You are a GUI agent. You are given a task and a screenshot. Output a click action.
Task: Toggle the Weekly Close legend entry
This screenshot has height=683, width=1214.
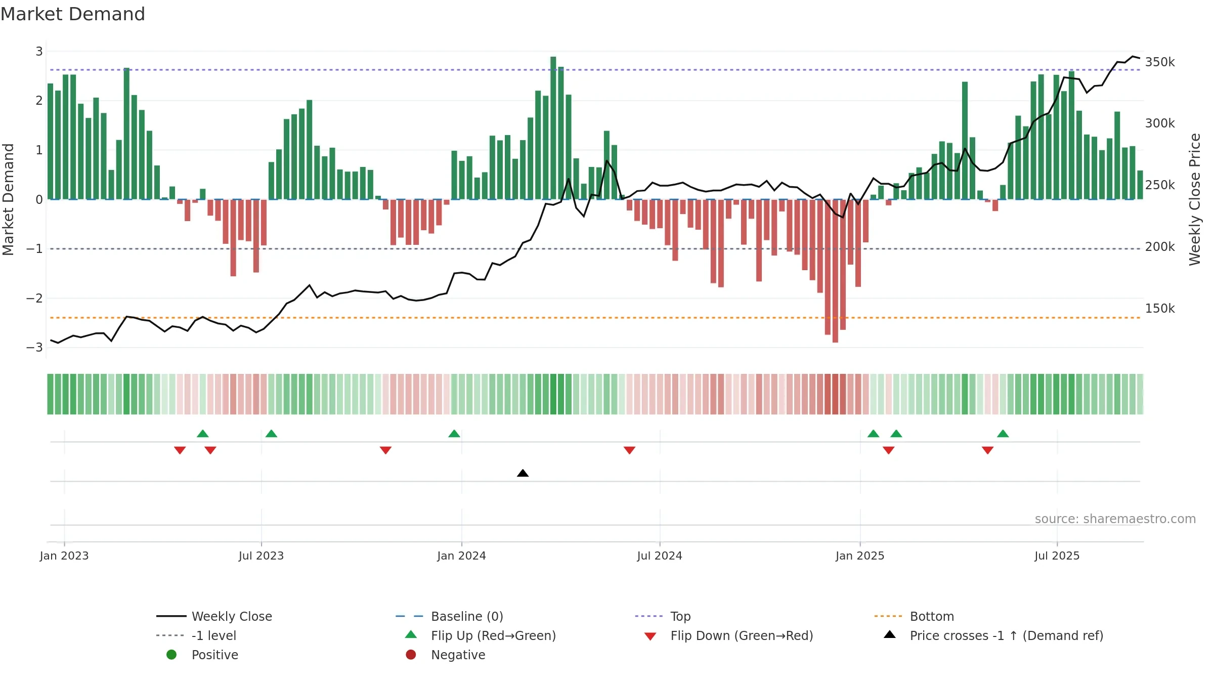(214, 616)
